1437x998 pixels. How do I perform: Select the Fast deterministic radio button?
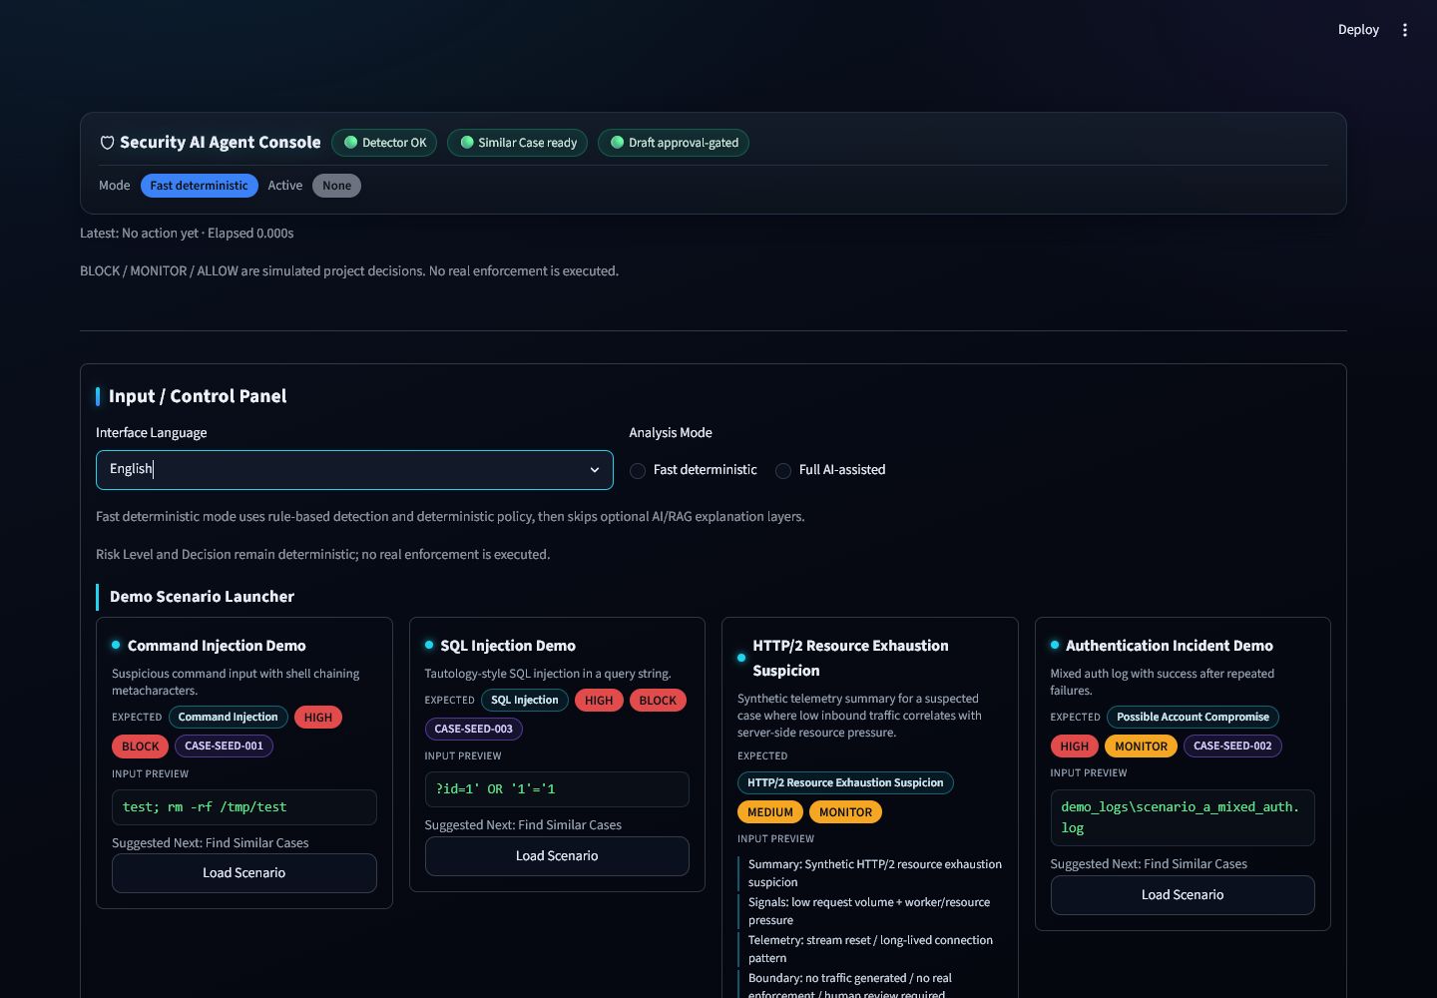click(x=638, y=471)
